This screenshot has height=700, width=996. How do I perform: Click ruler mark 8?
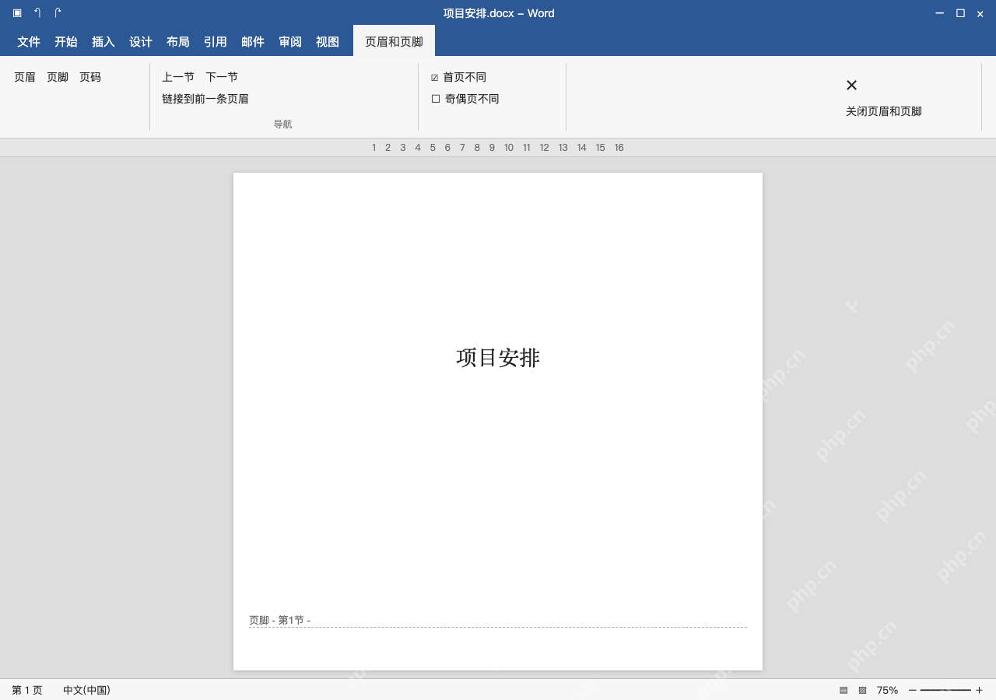pos(477,148)
